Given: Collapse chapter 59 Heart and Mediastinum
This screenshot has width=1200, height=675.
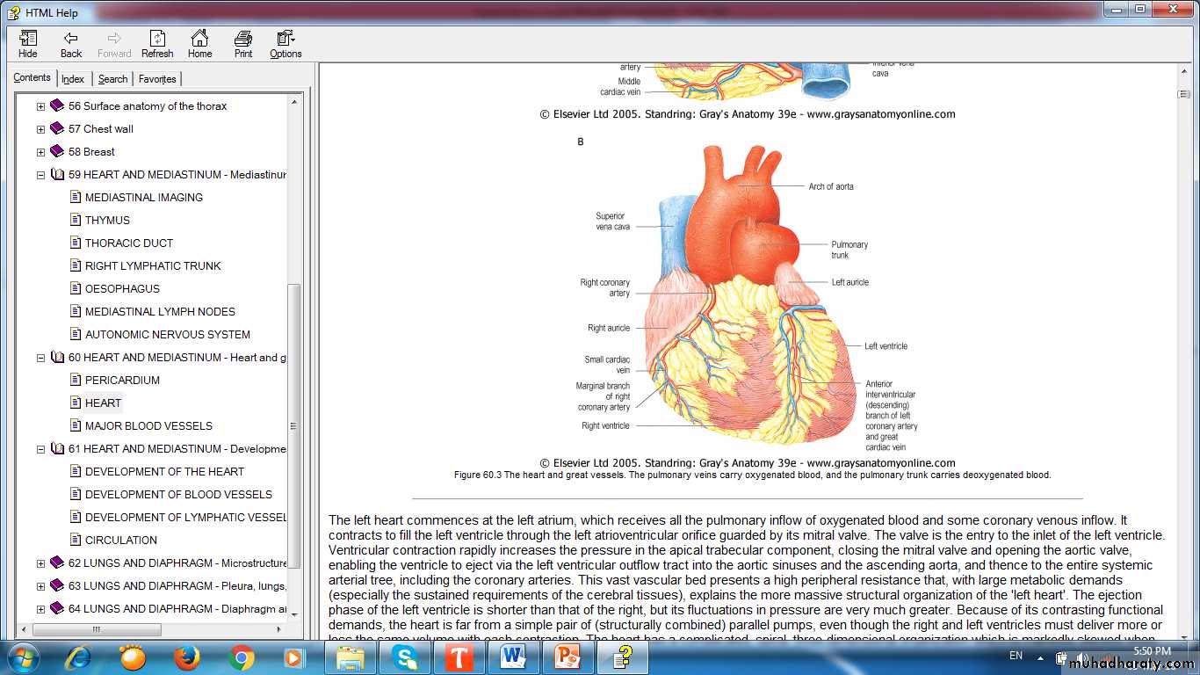Looking at the screenshot, I should [40, 175].
